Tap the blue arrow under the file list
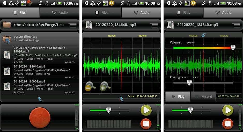 click(40, 99)
